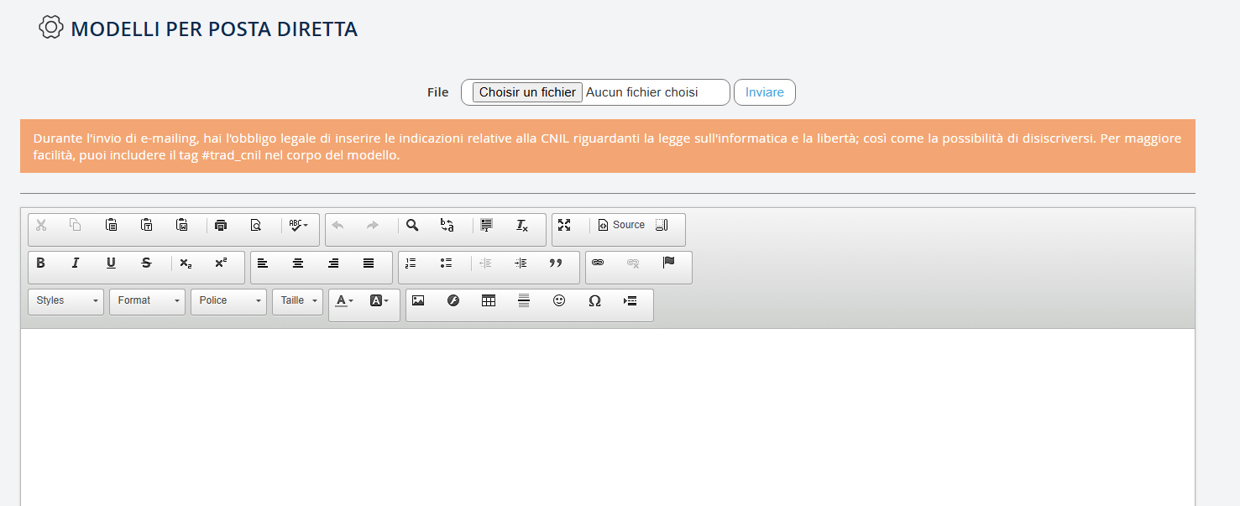Maximize the editor area
1240x506 pixels.
(x=564, y=226)
